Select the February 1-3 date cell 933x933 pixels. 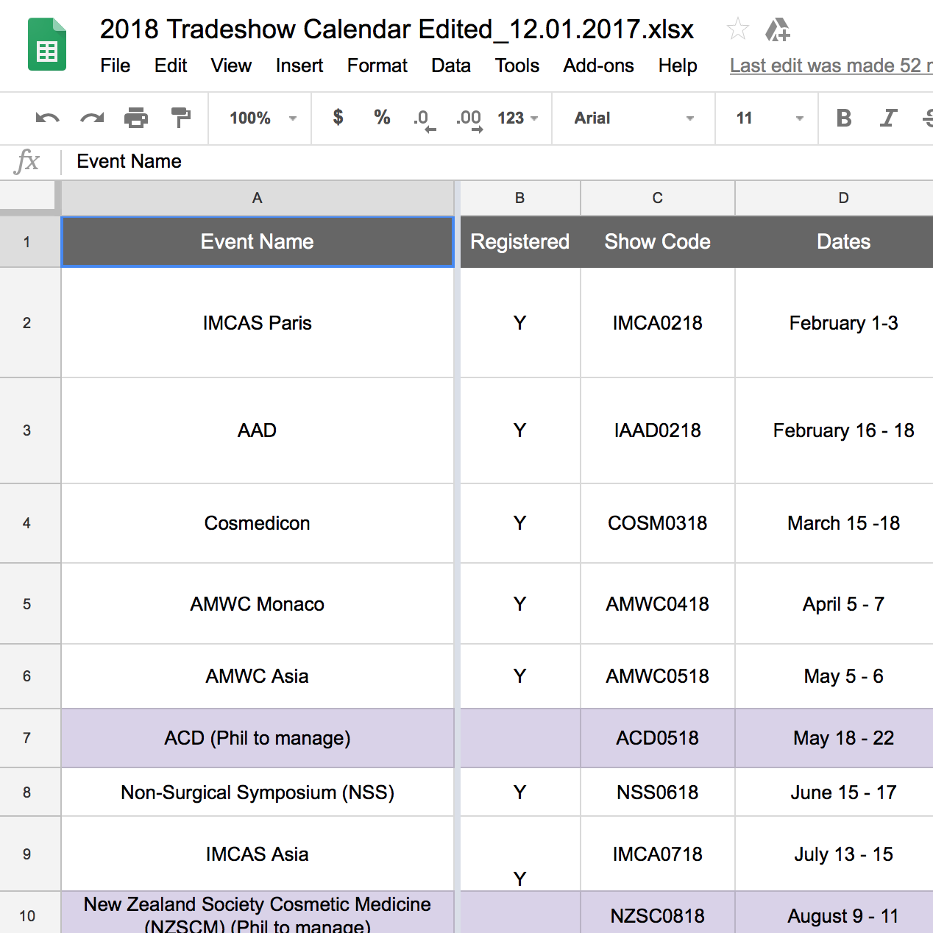tap(834, 323)
